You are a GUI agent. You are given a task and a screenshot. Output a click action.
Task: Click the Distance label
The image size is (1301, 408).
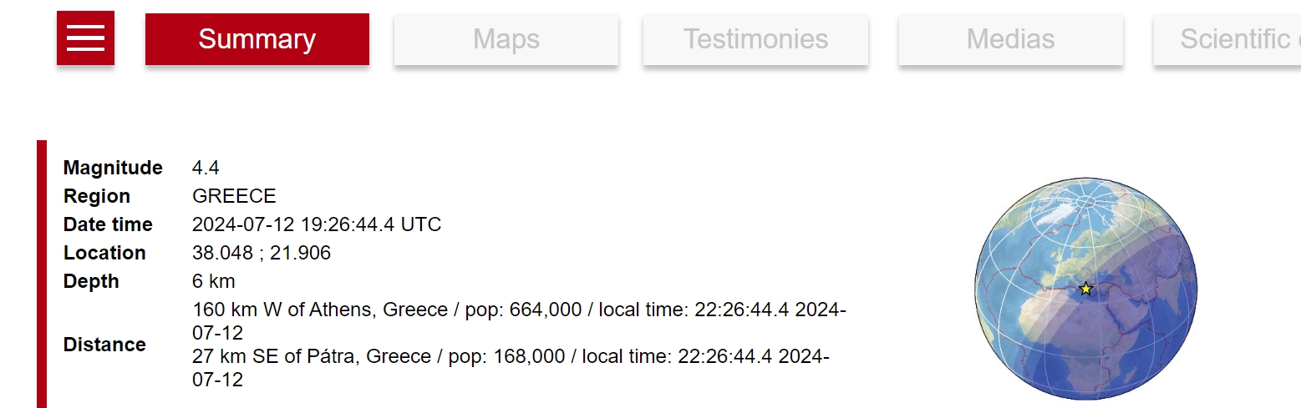[104, 345]
